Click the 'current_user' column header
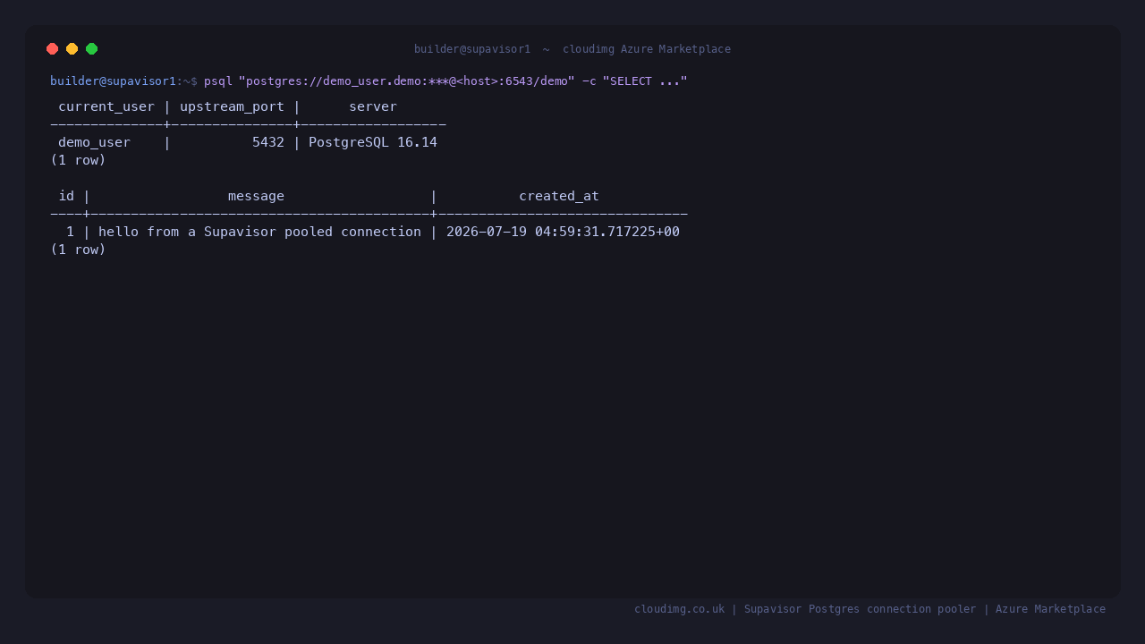This screenshot has width=1145, height=644. (106, 106)
